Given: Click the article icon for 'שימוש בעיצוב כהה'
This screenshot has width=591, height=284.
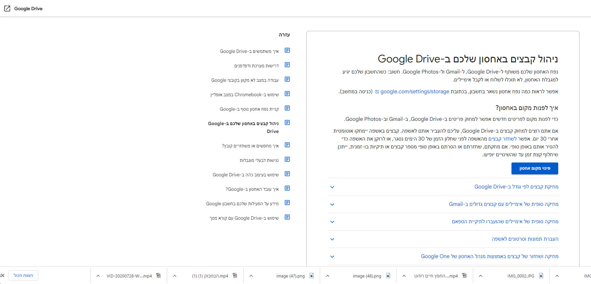Looking at the screenshot, I should pyautogui.click(x=287, y=174).
